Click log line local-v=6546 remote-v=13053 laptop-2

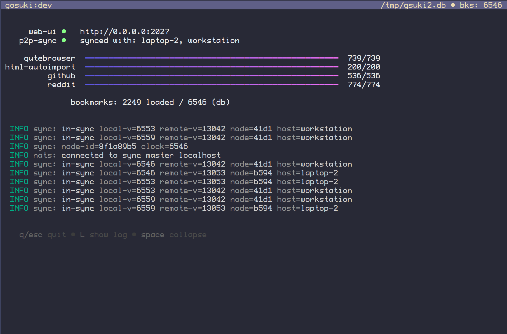(174, 173)
